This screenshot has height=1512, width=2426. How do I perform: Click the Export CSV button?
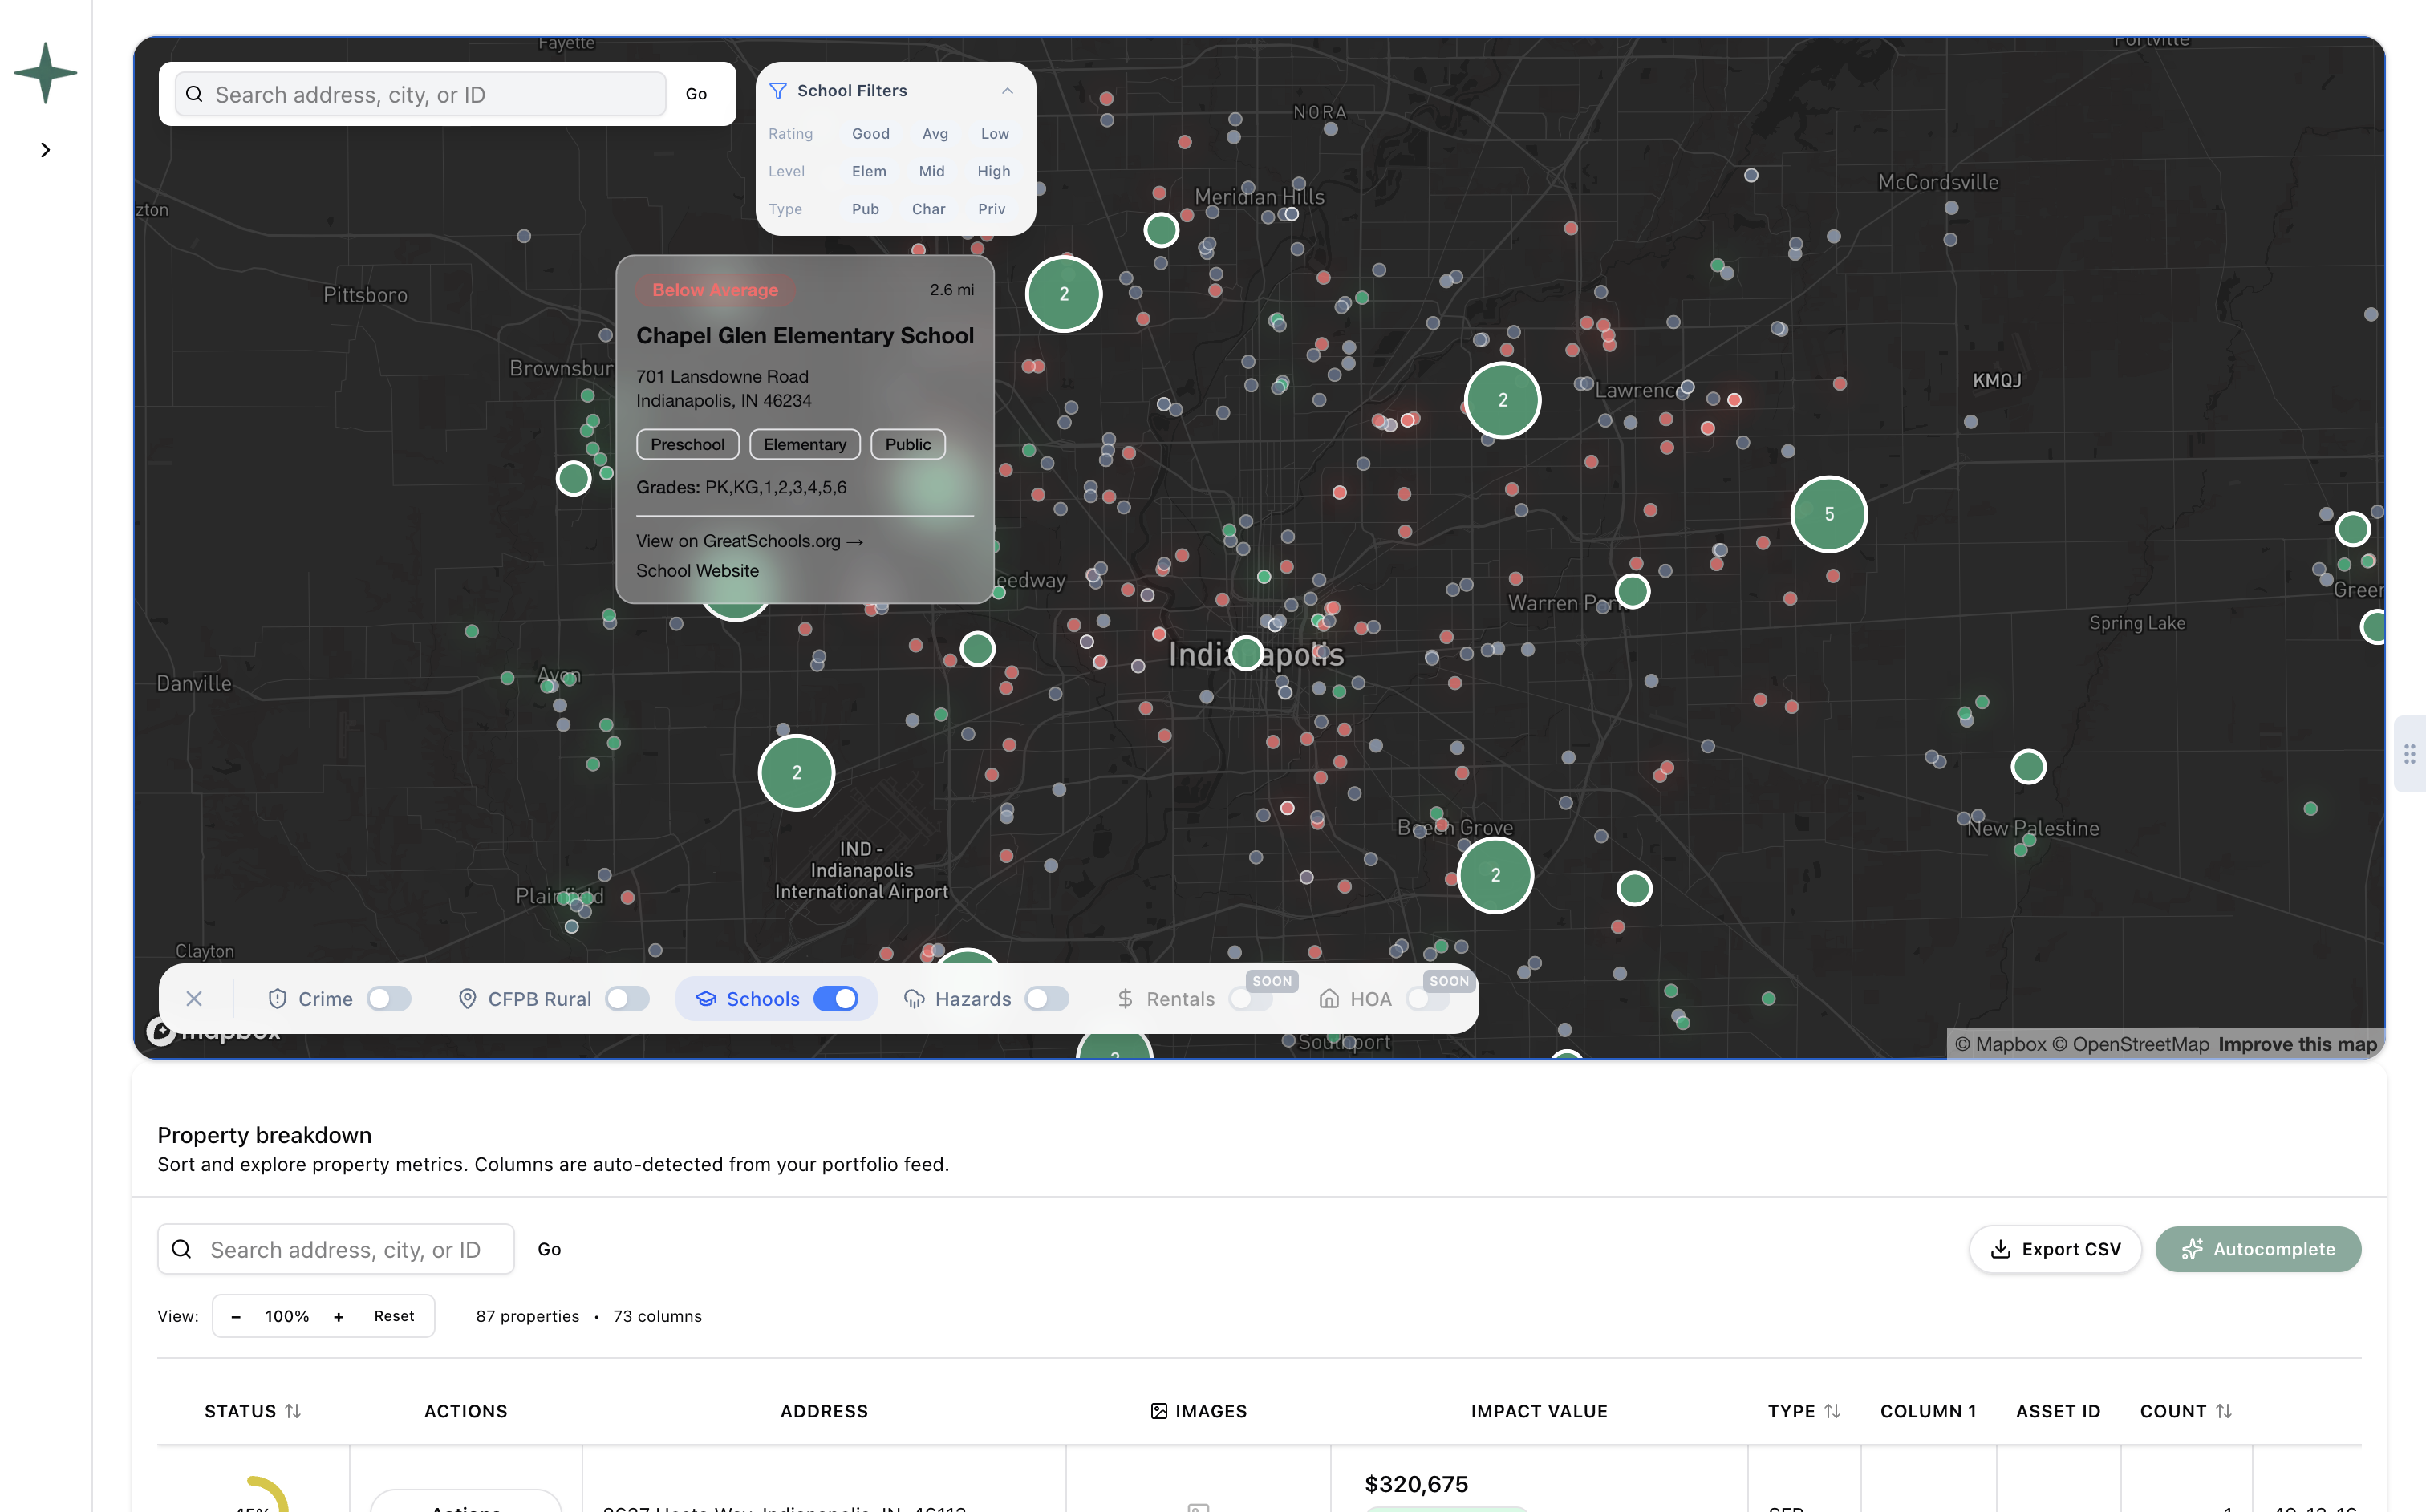point(2055,1249)
